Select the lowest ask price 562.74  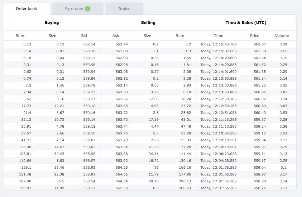pyautogui.click(x=122, y=44)
